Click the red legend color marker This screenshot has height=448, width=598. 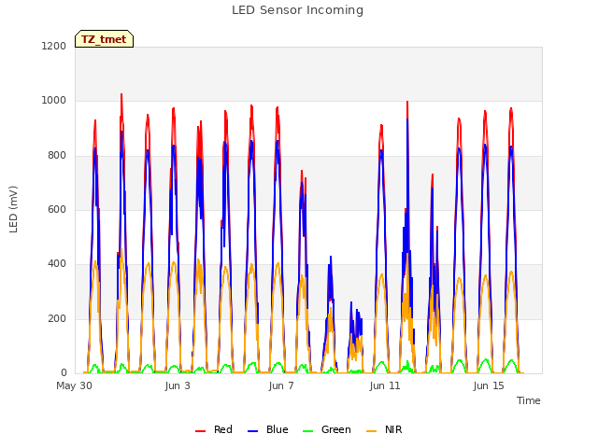200,431
